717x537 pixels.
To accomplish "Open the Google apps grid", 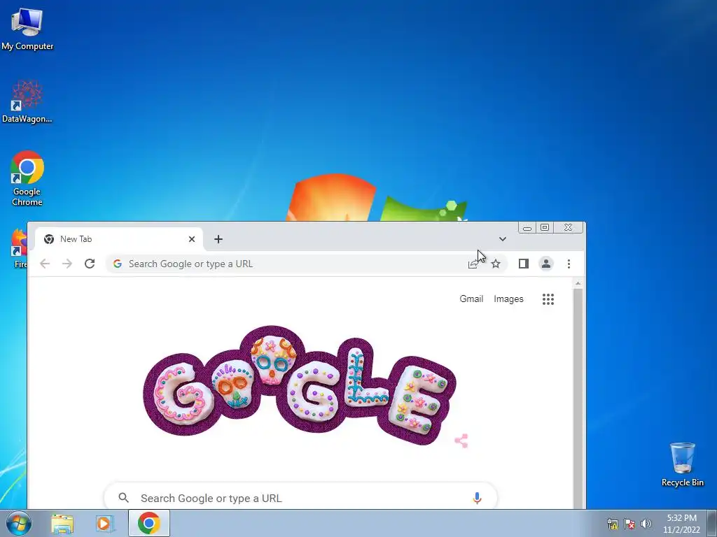I will (x=548, y=299).
